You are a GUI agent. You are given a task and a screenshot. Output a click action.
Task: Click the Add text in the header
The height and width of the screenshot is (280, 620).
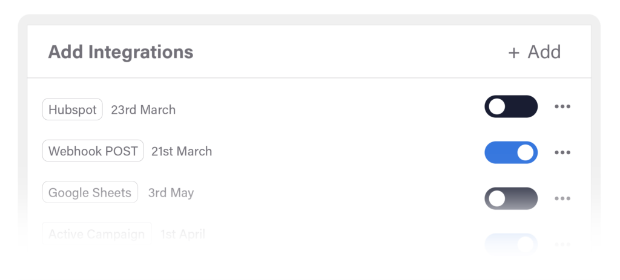(x=544, y=52)
